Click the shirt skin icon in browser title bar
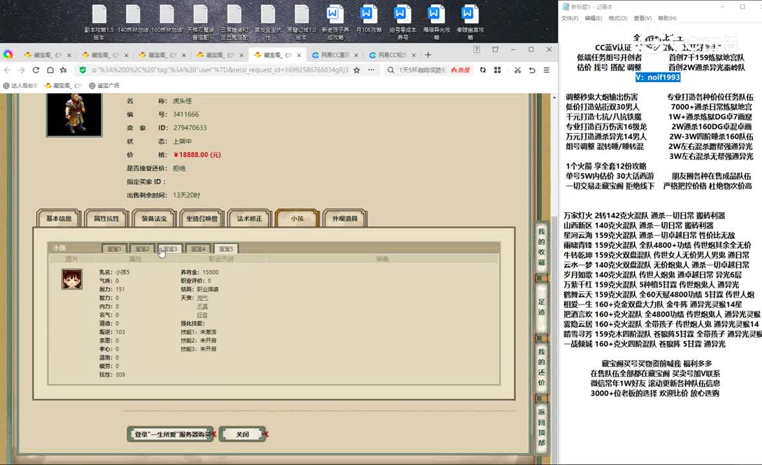This screenshot has height=465, width=762. pyautogui.click(x=495, y=50)
